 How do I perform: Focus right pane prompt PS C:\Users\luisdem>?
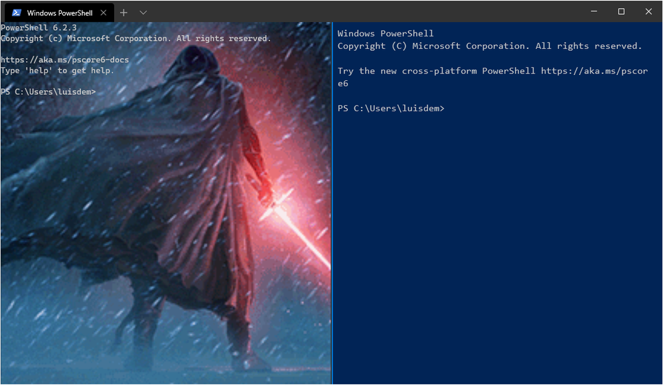tap(391, 109)
